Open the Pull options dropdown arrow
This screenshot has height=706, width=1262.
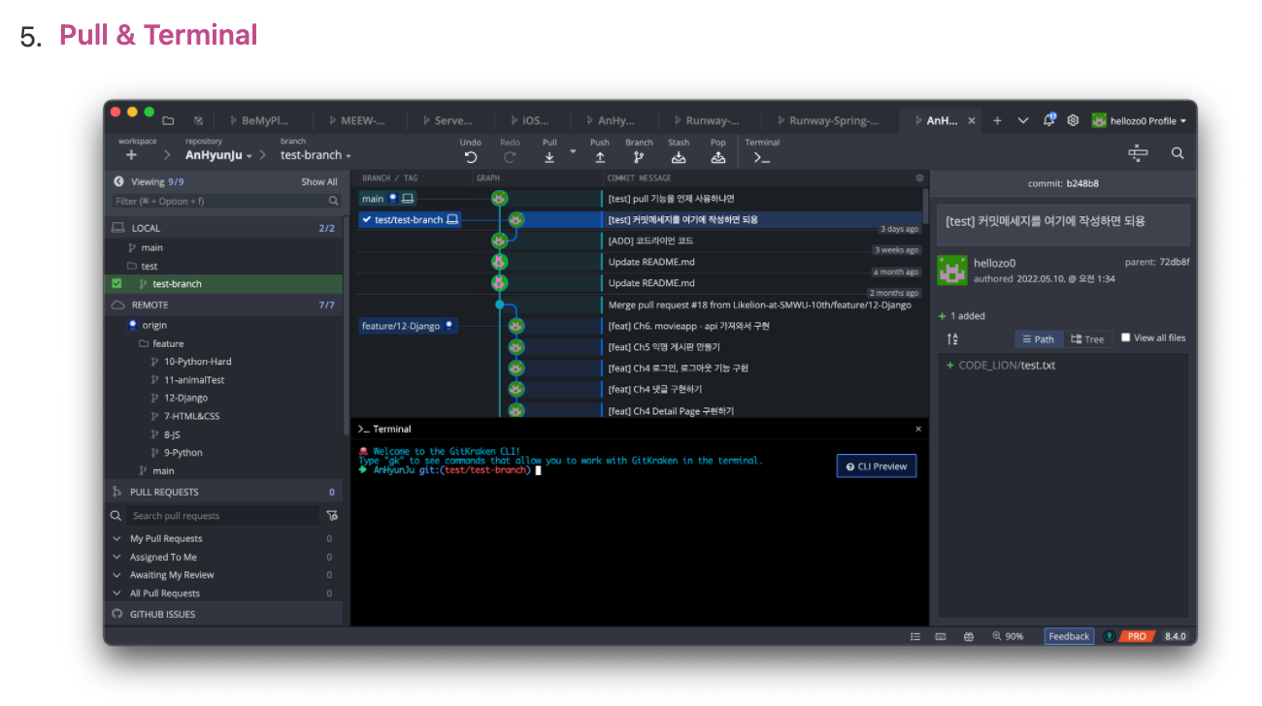[573, 152]
